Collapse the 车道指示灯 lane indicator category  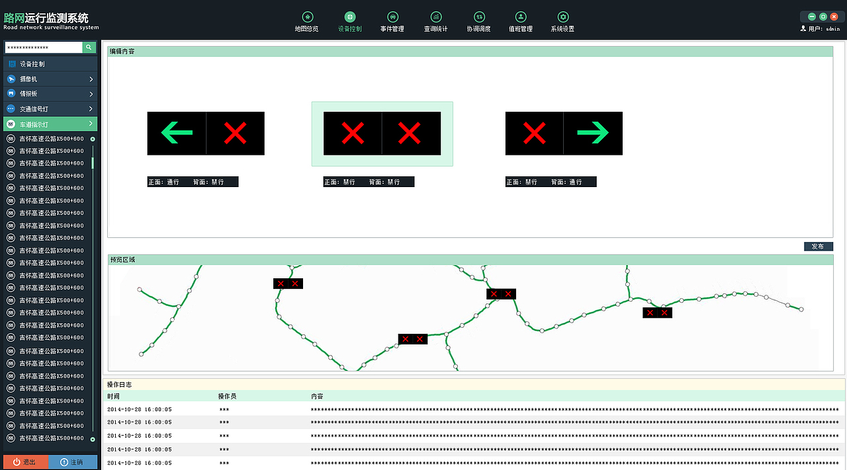(x=50, y=124)
